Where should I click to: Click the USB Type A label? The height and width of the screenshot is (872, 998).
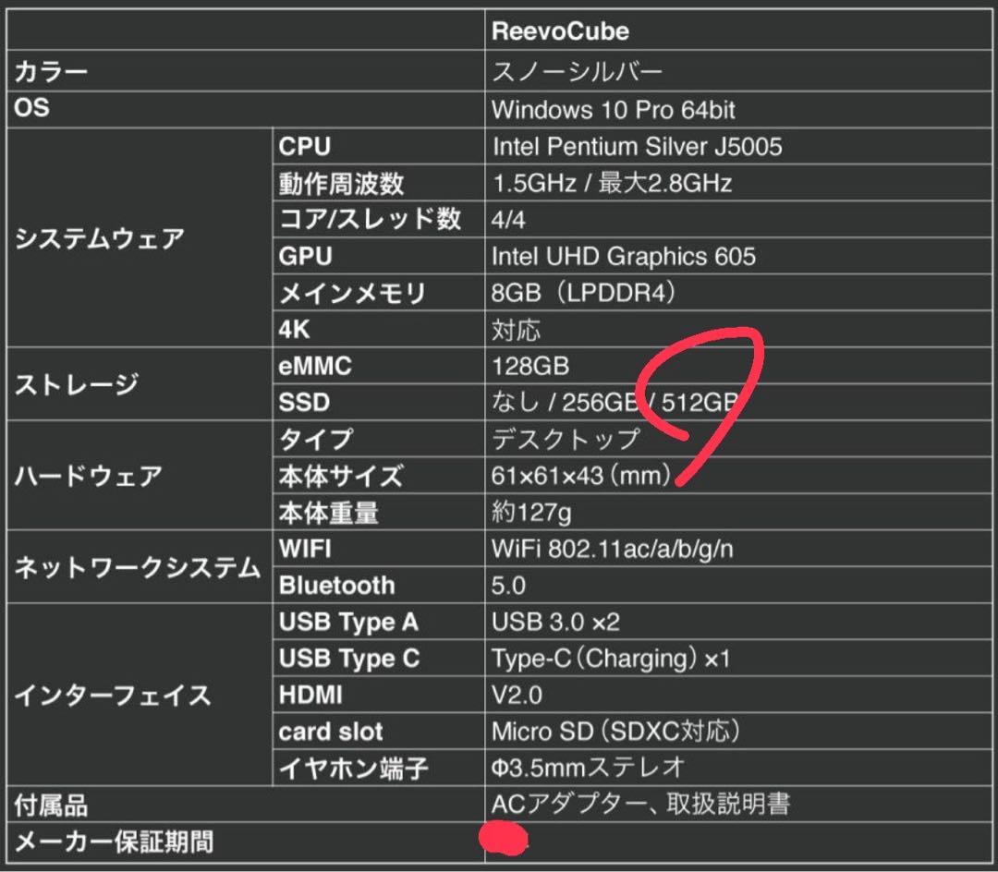[x=348, y=623]
